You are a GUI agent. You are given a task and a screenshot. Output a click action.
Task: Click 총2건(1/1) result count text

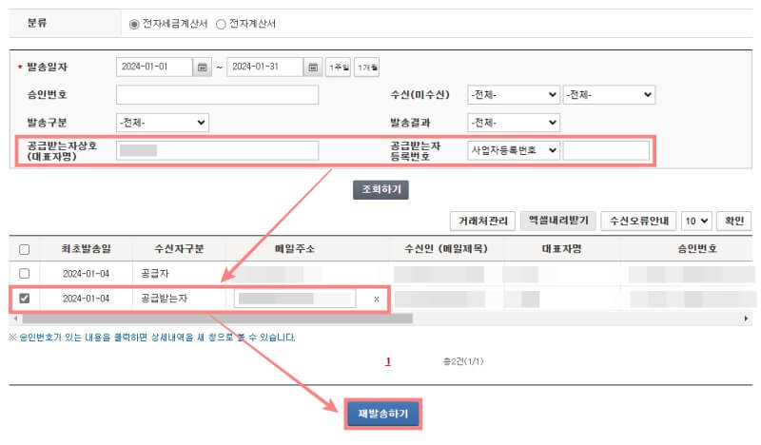[463, 361]
